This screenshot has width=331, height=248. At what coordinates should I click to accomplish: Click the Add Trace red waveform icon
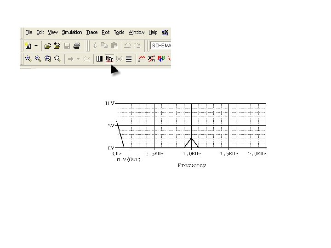click(x=142, y=58)
